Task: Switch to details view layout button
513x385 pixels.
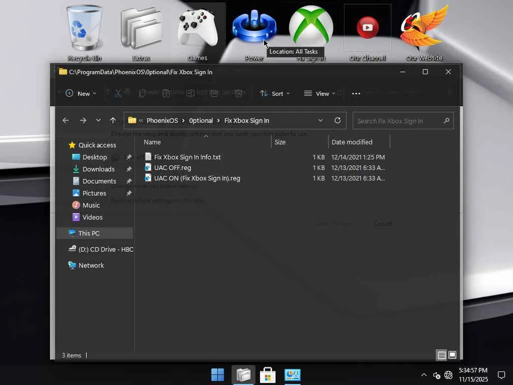Action: pyautogui.click(x=441, y=355)
